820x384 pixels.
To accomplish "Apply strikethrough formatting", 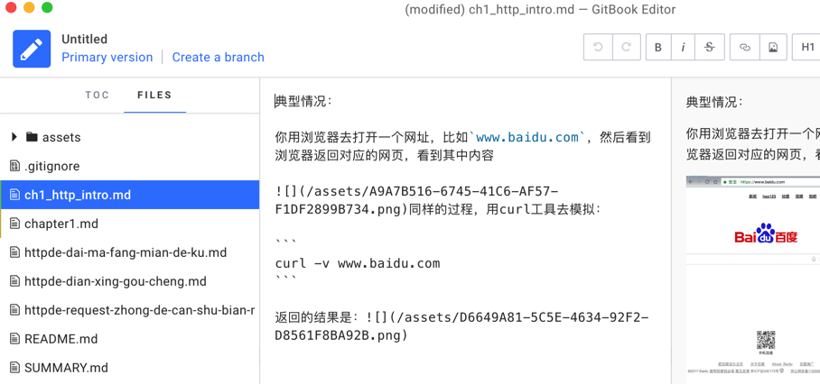I will 710,48.
